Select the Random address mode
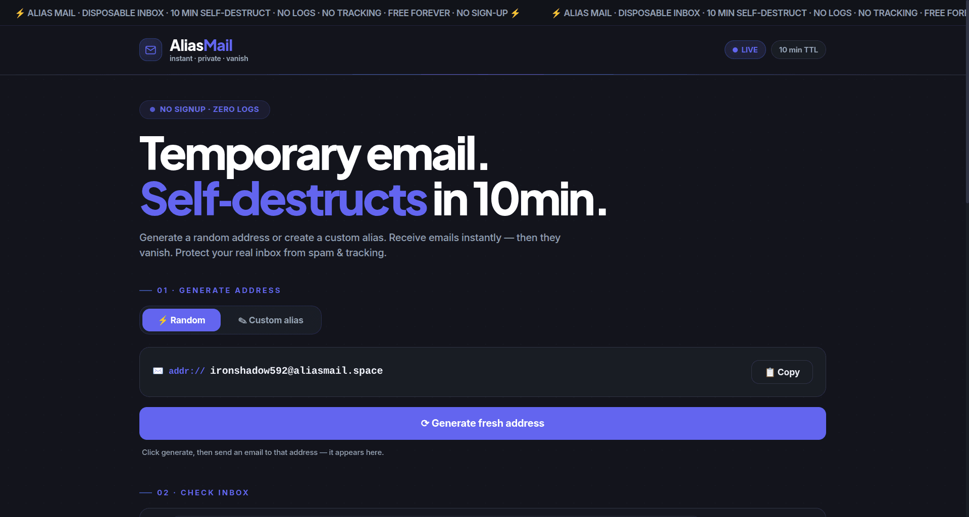This screenshot has height=517, width=969. click(x=182, y=320)
